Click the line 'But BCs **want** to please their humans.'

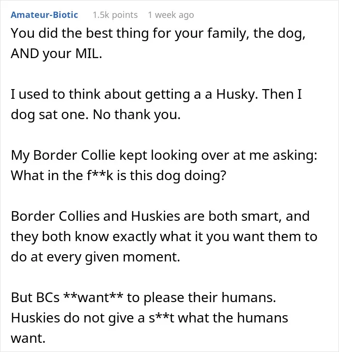pyautogui.click(x=143, y=297)
